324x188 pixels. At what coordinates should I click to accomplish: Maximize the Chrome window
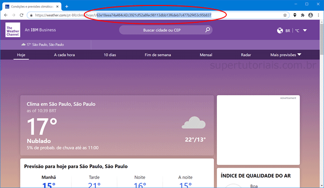click(x=307, y=4)
